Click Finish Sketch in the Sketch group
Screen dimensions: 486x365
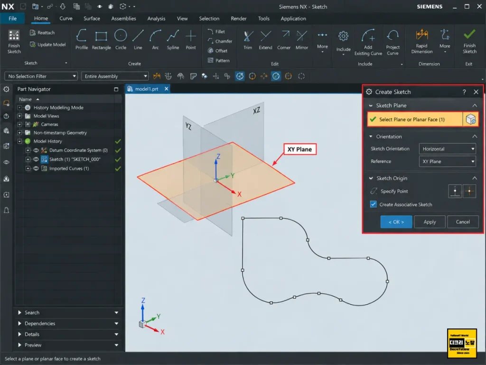(x=14, y=42)
